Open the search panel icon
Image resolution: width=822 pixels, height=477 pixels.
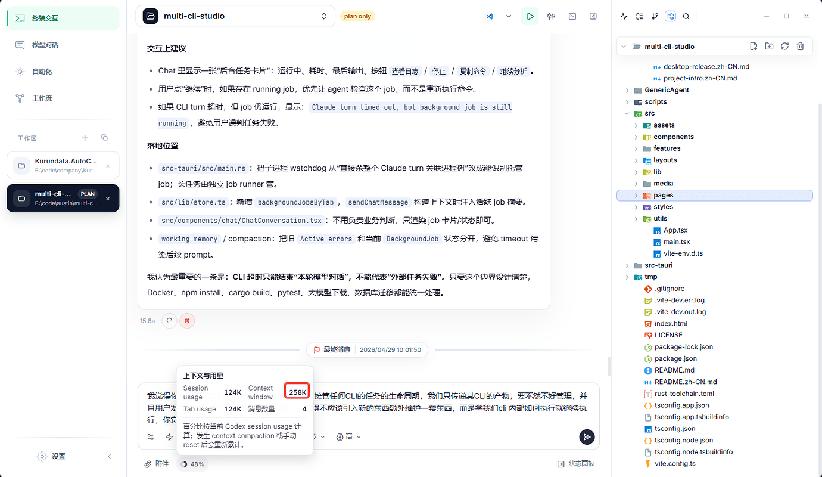point(686,17)
